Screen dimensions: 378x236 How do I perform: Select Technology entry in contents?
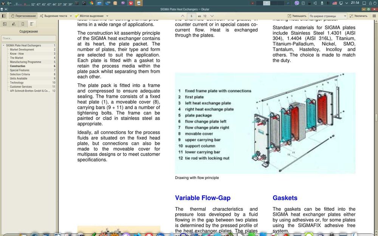[17, 82]
